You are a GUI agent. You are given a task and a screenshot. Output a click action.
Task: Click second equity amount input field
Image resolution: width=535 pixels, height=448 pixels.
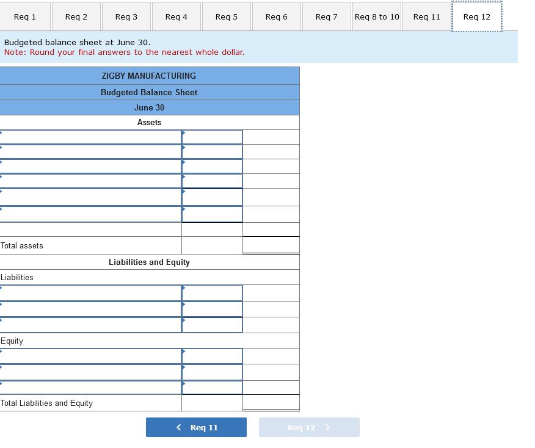click(212, 372)
